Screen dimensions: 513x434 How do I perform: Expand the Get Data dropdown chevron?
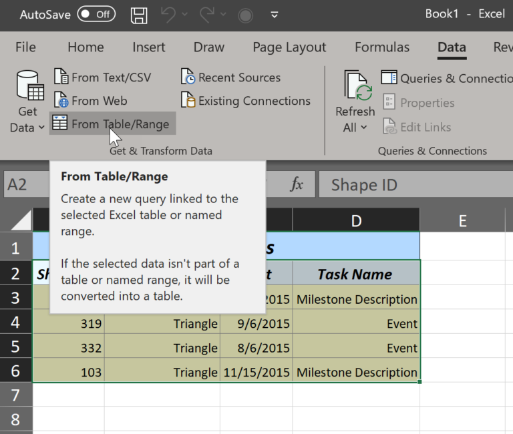click(41, 128)
